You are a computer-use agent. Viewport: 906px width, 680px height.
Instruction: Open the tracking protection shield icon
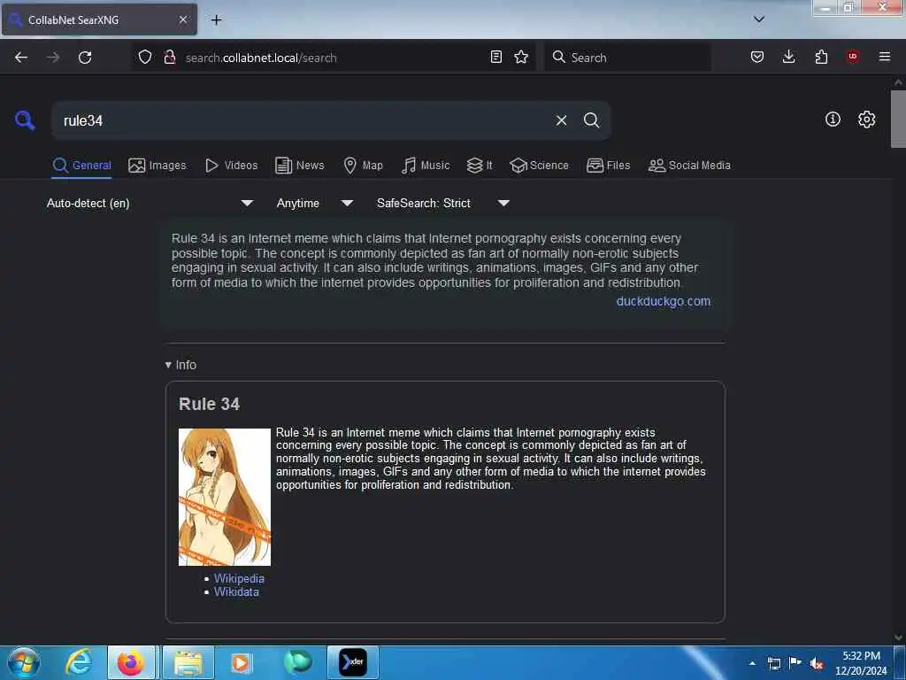[145, 57]
